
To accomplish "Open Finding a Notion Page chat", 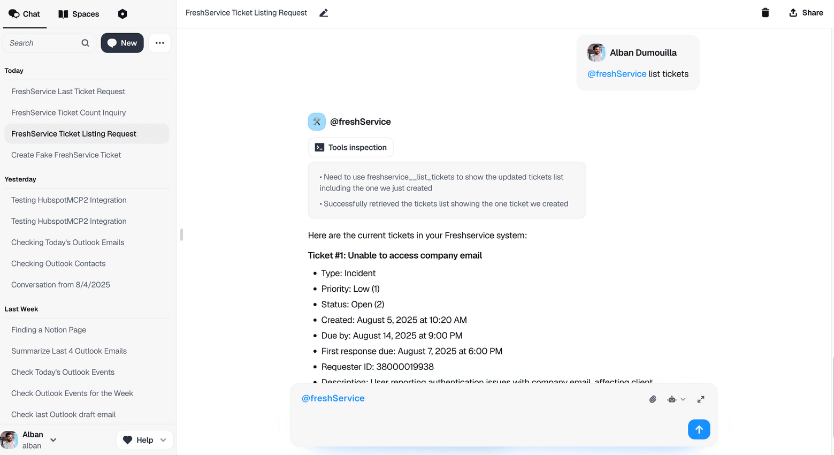I will [87, 330].
